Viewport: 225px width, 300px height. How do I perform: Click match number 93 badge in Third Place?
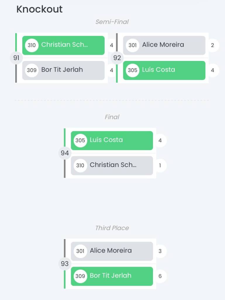(65, 264)
